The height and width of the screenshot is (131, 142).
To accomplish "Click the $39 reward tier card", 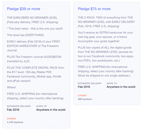I will tap(36, 65).
